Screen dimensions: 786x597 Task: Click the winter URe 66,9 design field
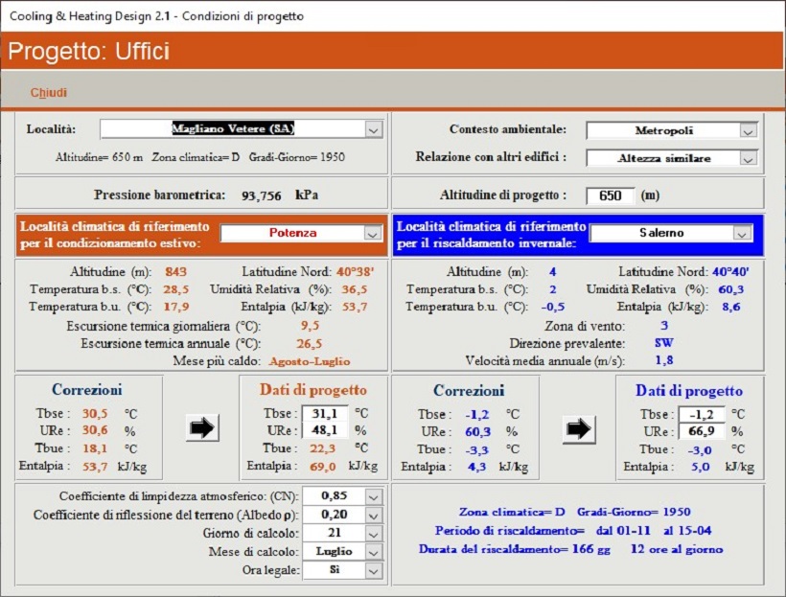click(702, 431)
